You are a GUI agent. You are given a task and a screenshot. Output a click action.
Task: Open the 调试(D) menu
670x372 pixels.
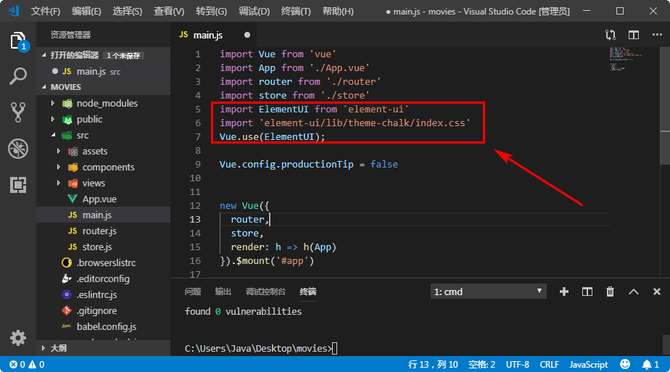pos(254,12)
